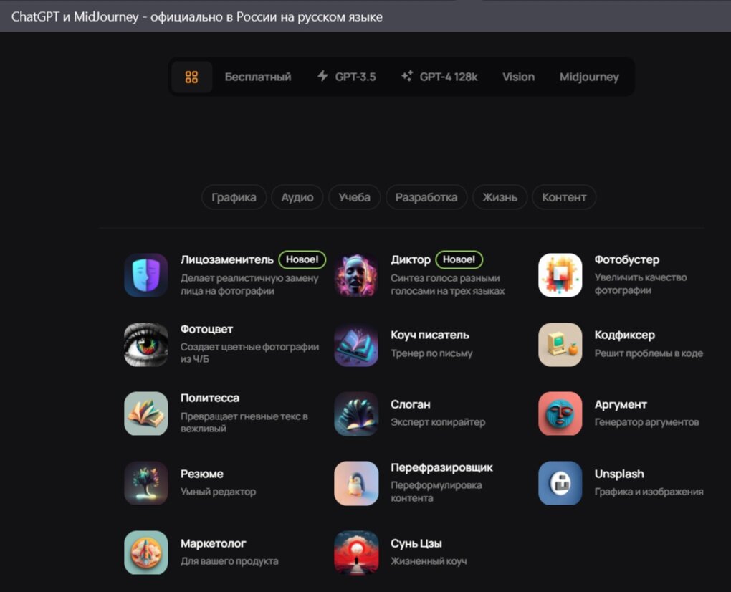Click the Фотобустер title

point(627,259)
